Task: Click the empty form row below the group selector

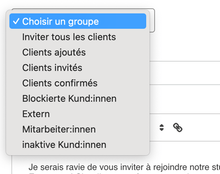Action: tap(185, 73)
